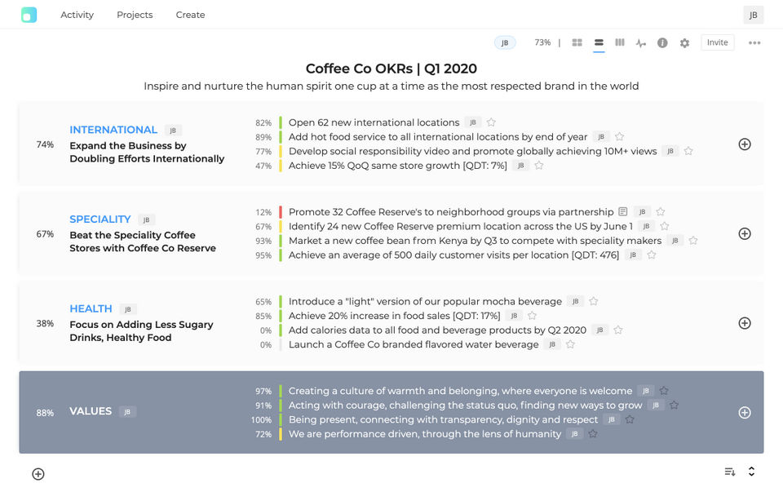Expand the INTERNATIONAL objective with plus button
783x492 pixels.
(x=744, y=144)
